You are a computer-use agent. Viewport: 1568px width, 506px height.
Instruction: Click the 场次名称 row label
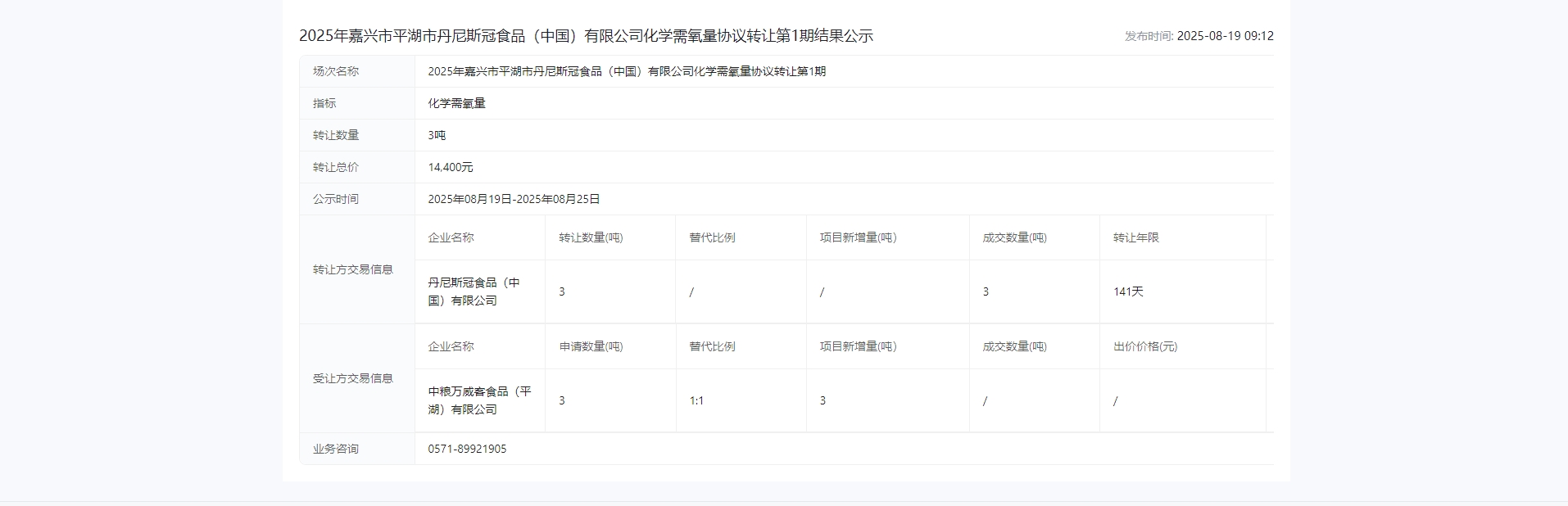tap(336, 71)
